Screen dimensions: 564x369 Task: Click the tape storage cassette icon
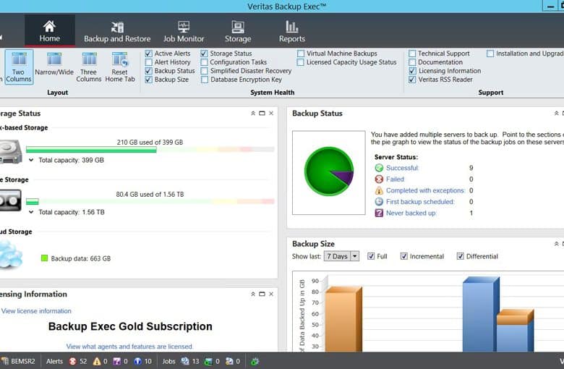10,200
